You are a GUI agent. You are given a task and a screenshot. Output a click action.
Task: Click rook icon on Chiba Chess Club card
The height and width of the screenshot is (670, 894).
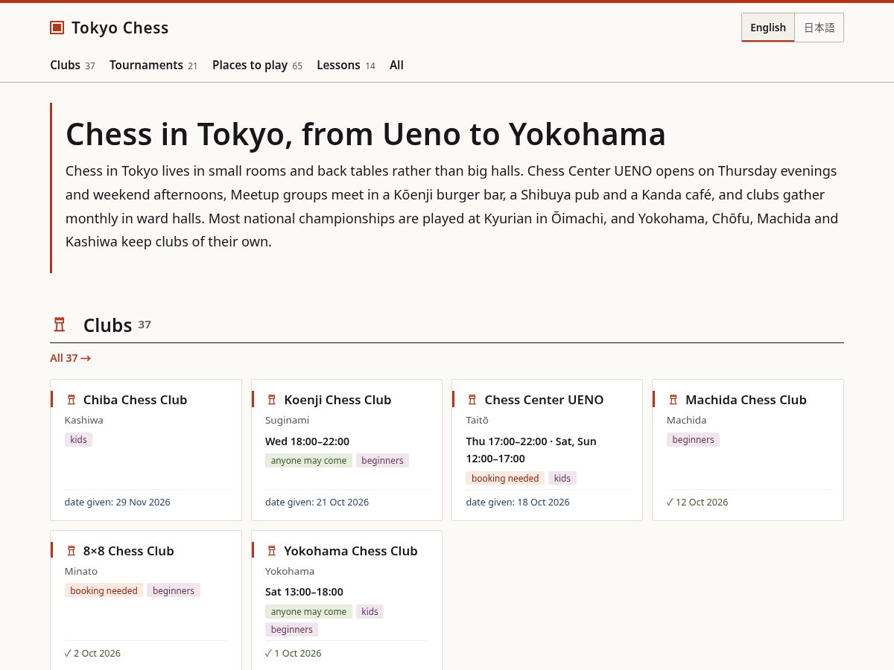[x=72, y=400]
